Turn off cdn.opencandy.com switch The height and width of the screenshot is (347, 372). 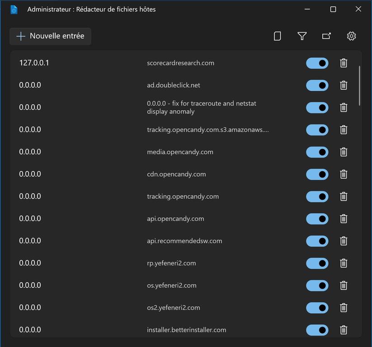[317, 174]
